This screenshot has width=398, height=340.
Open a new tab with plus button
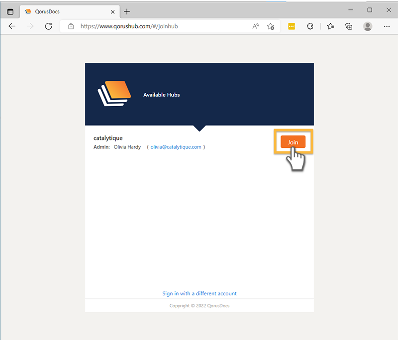(127, 11)
